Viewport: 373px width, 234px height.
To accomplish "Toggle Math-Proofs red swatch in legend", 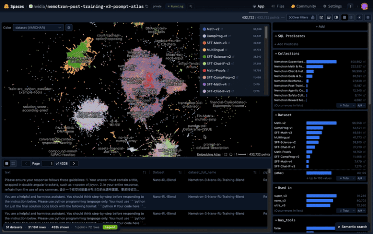I will [204, 70].
